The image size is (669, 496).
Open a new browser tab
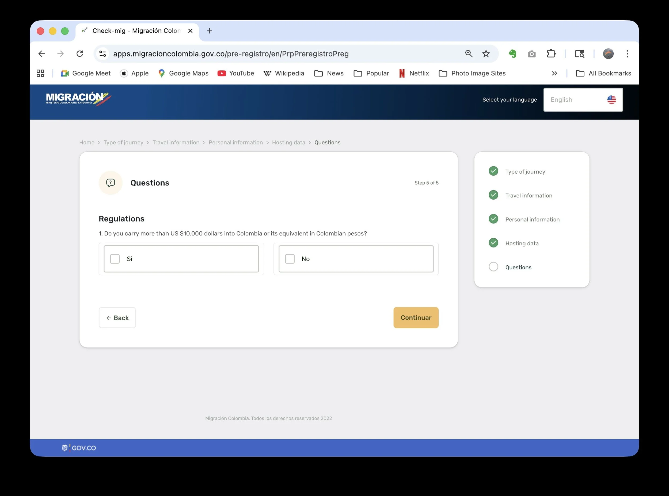tap(210, 31)
